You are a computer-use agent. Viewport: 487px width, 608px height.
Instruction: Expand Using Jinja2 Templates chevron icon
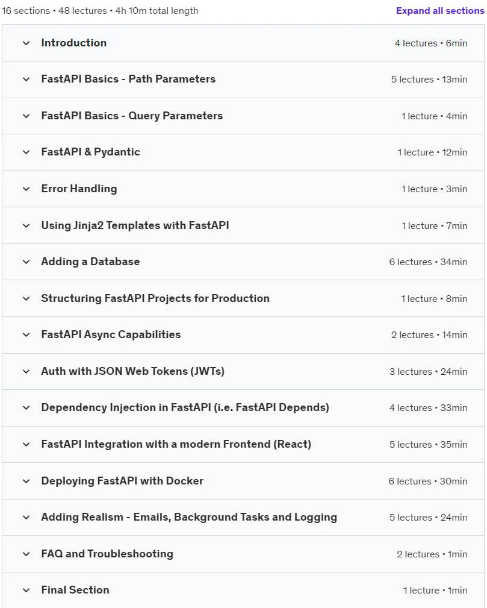tap(26, 226)
